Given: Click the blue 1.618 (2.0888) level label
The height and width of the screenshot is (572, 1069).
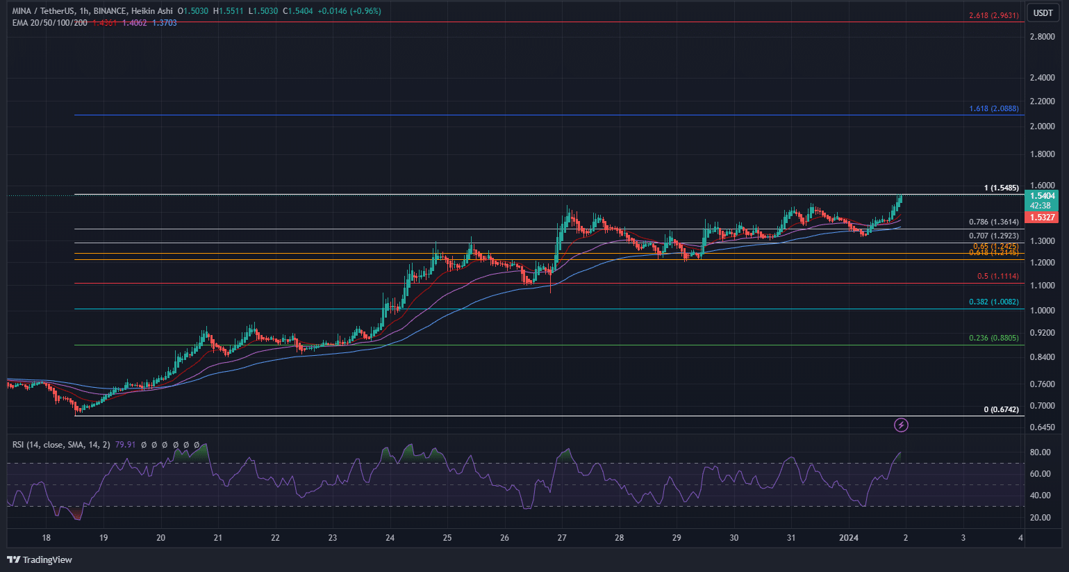Looking at the screenshot, I should point(993,108).
